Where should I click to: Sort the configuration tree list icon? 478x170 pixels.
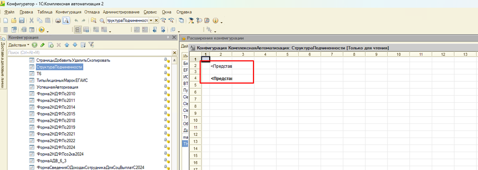coord(83,45)
